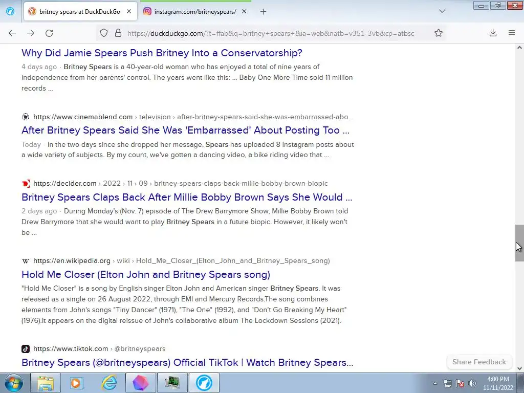
Task: Switch to the instagram.com/britneyspears tab
Action: tap(195, 11)
